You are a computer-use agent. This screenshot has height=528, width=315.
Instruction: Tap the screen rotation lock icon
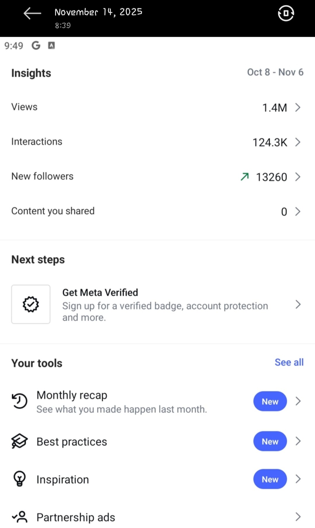click(x=286, y=13)
